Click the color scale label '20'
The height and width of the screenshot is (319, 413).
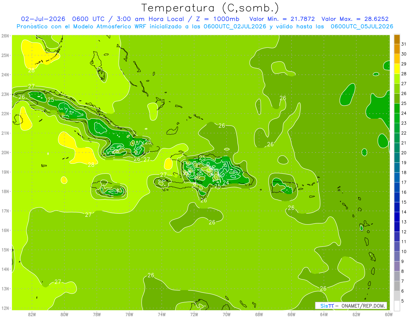404,153
